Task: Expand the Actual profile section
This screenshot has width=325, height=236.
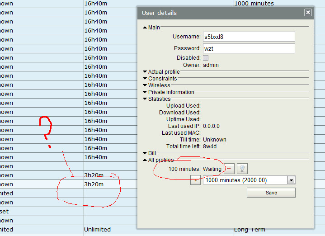Action: point(145,71)
